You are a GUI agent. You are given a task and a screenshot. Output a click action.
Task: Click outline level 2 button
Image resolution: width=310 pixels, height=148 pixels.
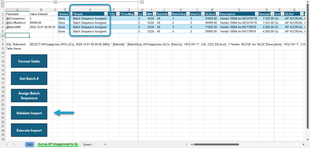pyautogui.click(x=2, y=6)
